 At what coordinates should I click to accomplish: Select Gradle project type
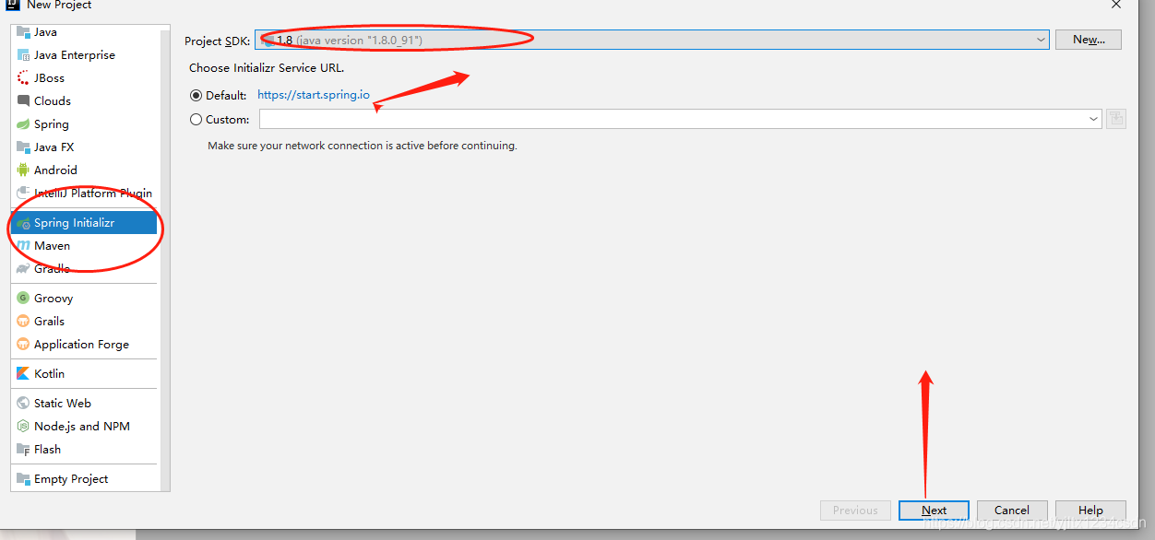84,269
